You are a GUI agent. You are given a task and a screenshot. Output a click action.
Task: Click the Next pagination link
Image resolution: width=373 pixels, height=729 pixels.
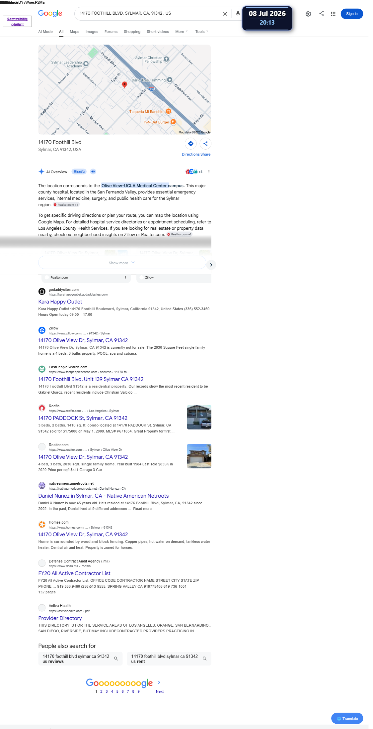pos(160,691)
